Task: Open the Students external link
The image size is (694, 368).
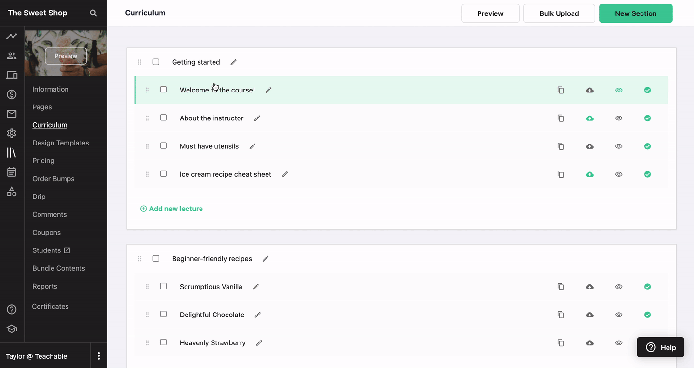Action: 51,250
